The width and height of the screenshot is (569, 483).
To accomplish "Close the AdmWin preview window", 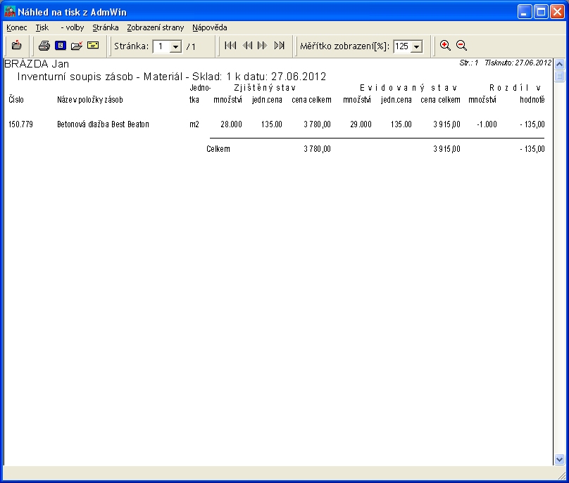I will (557, 12).
